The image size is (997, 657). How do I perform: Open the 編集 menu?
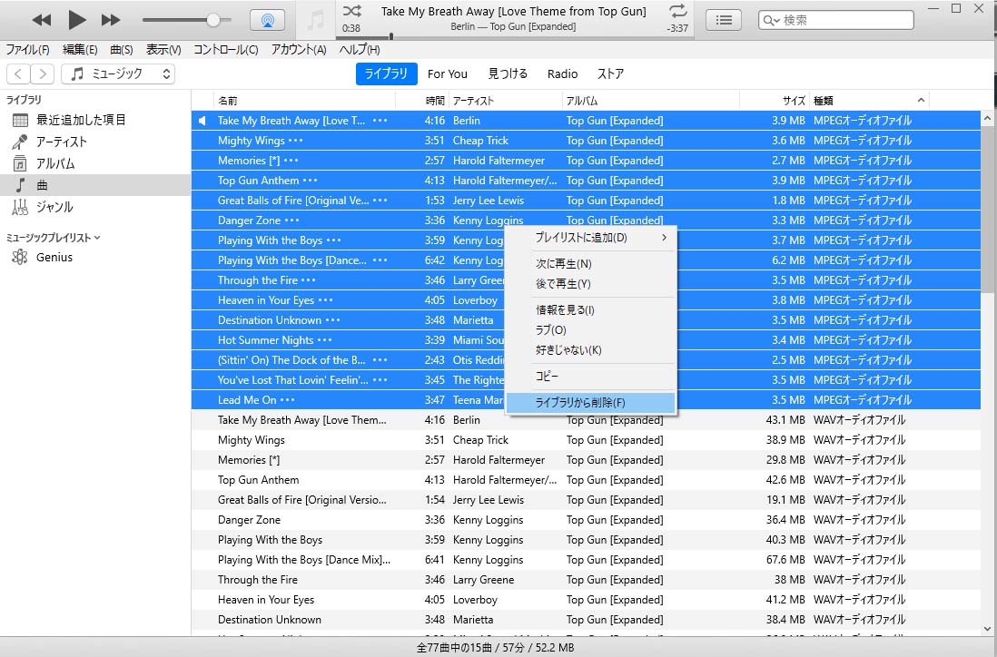tap(80, 50)
